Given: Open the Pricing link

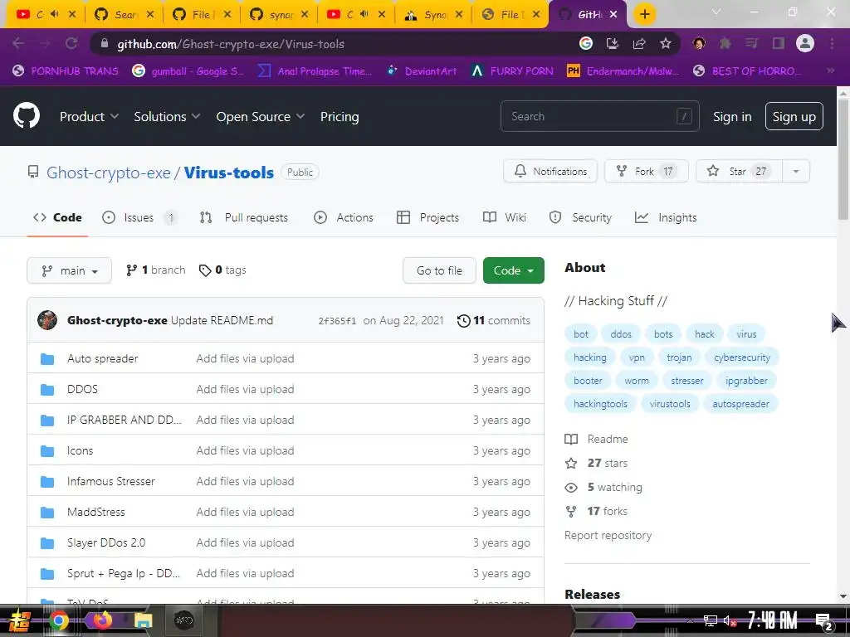Looking at the screenshot, I should [x=340, y=116].
